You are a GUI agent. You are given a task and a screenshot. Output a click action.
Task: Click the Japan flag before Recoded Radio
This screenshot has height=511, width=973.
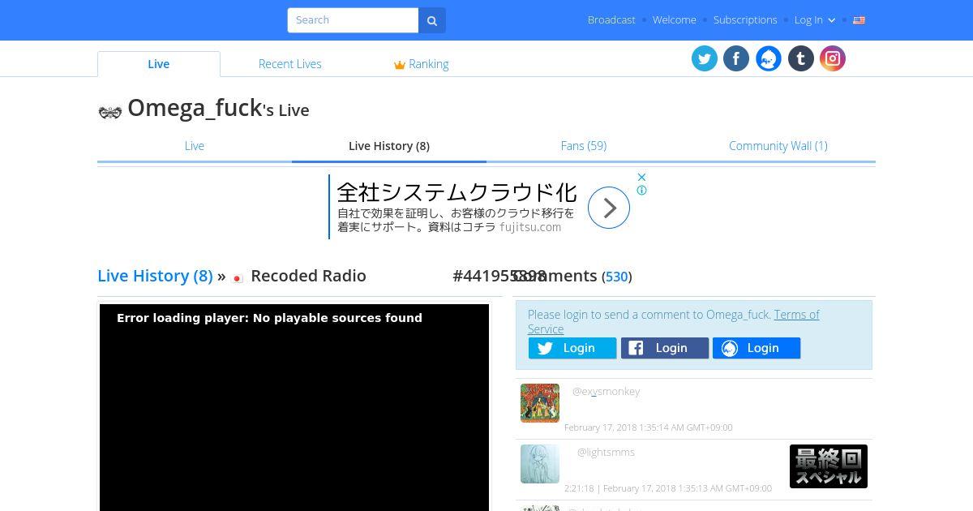tap(238, 278)
